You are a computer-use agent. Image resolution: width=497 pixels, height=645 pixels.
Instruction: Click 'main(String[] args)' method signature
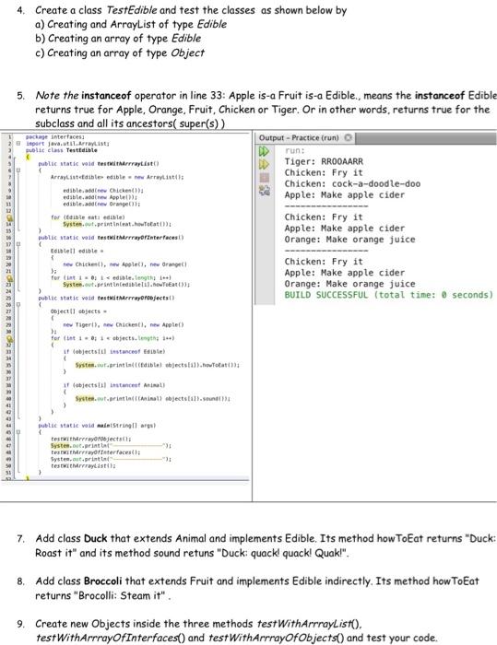click(x=125, y=426)
